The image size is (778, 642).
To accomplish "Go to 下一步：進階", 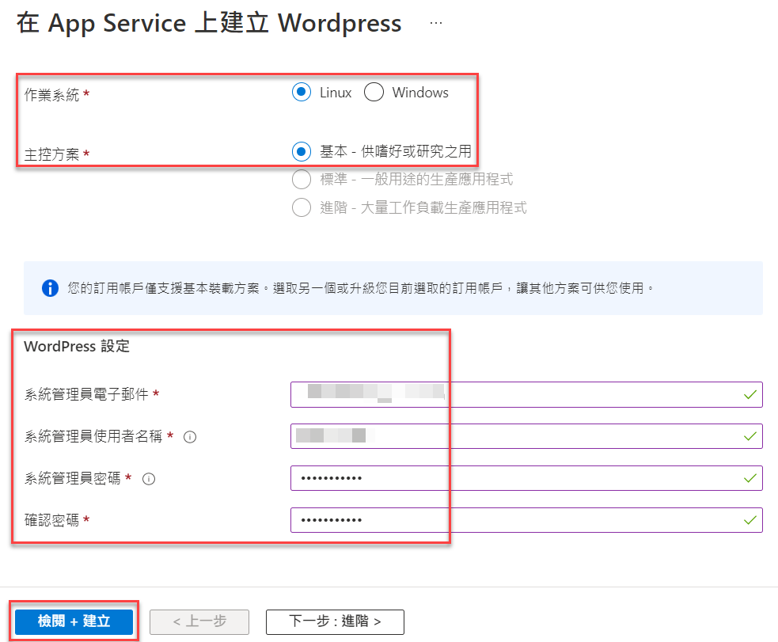I will click(335, 621).
